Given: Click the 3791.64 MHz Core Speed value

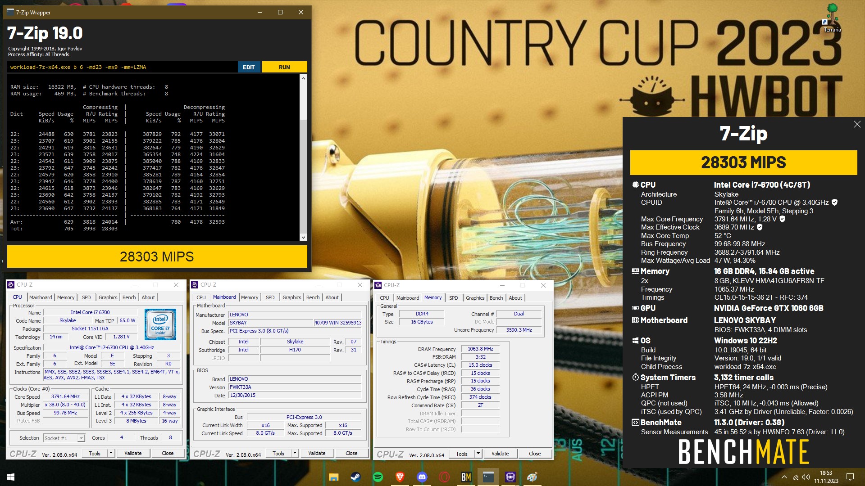Looking at the screenshot, I should [65, 397].
